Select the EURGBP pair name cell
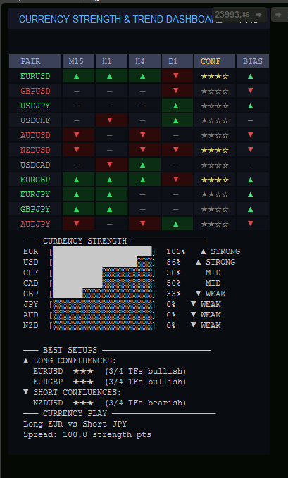 (x=35, y=180)
